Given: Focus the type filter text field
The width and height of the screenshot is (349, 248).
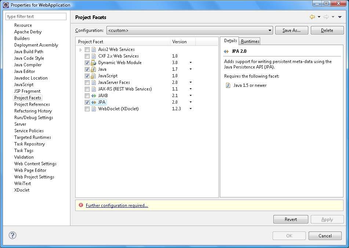Looking at the screenshot, I should tap(36, 16).
